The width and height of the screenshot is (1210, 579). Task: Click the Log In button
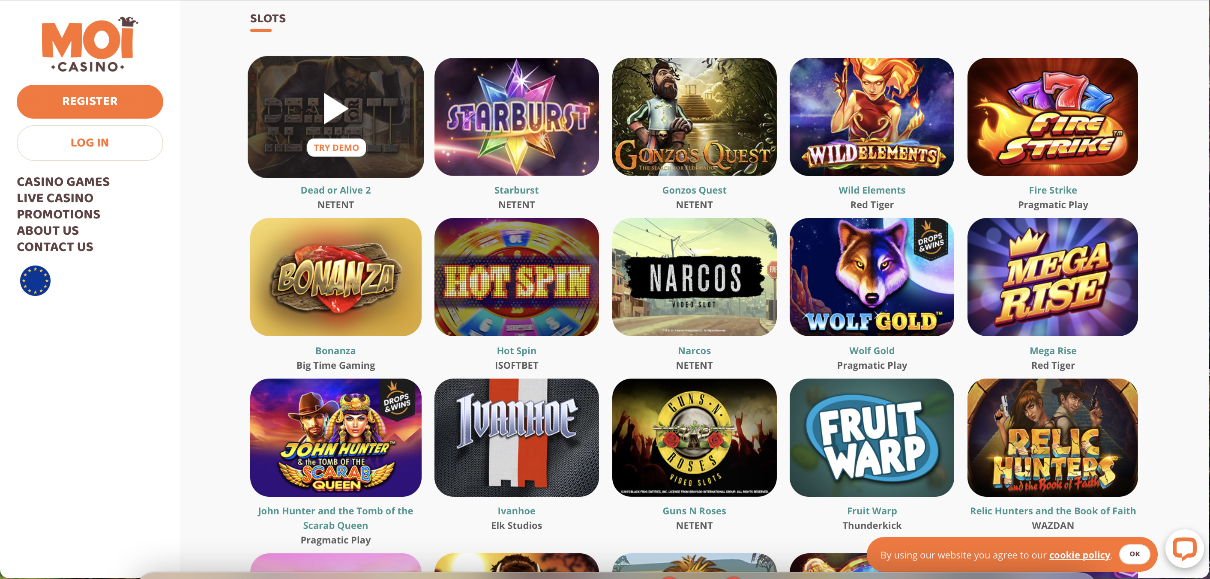(90, 143)
